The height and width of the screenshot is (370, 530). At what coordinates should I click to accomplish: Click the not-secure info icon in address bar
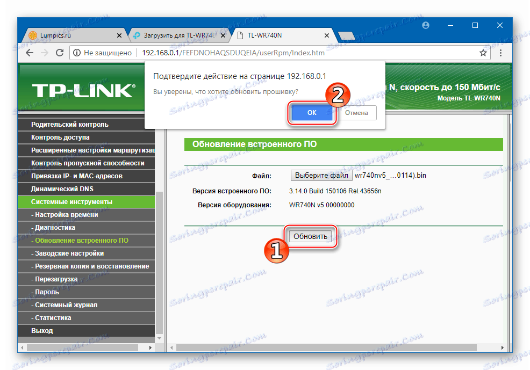coord(77,53)
